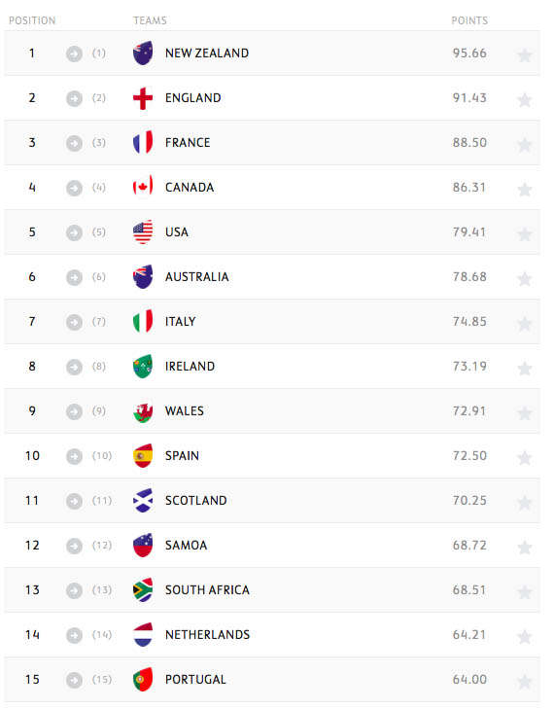Click the movement arrow icon beside Samoa
The image size is (554, 709).
click(x=74, y=546)
